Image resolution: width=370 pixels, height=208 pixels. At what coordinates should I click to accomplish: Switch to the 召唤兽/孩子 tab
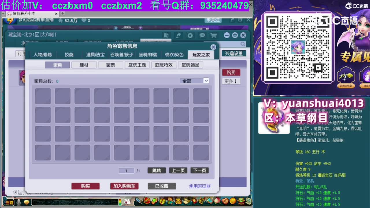click(122, 55)
